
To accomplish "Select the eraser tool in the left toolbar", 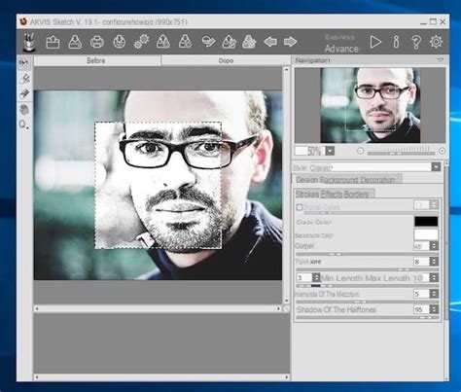I will tap(24, 93).
